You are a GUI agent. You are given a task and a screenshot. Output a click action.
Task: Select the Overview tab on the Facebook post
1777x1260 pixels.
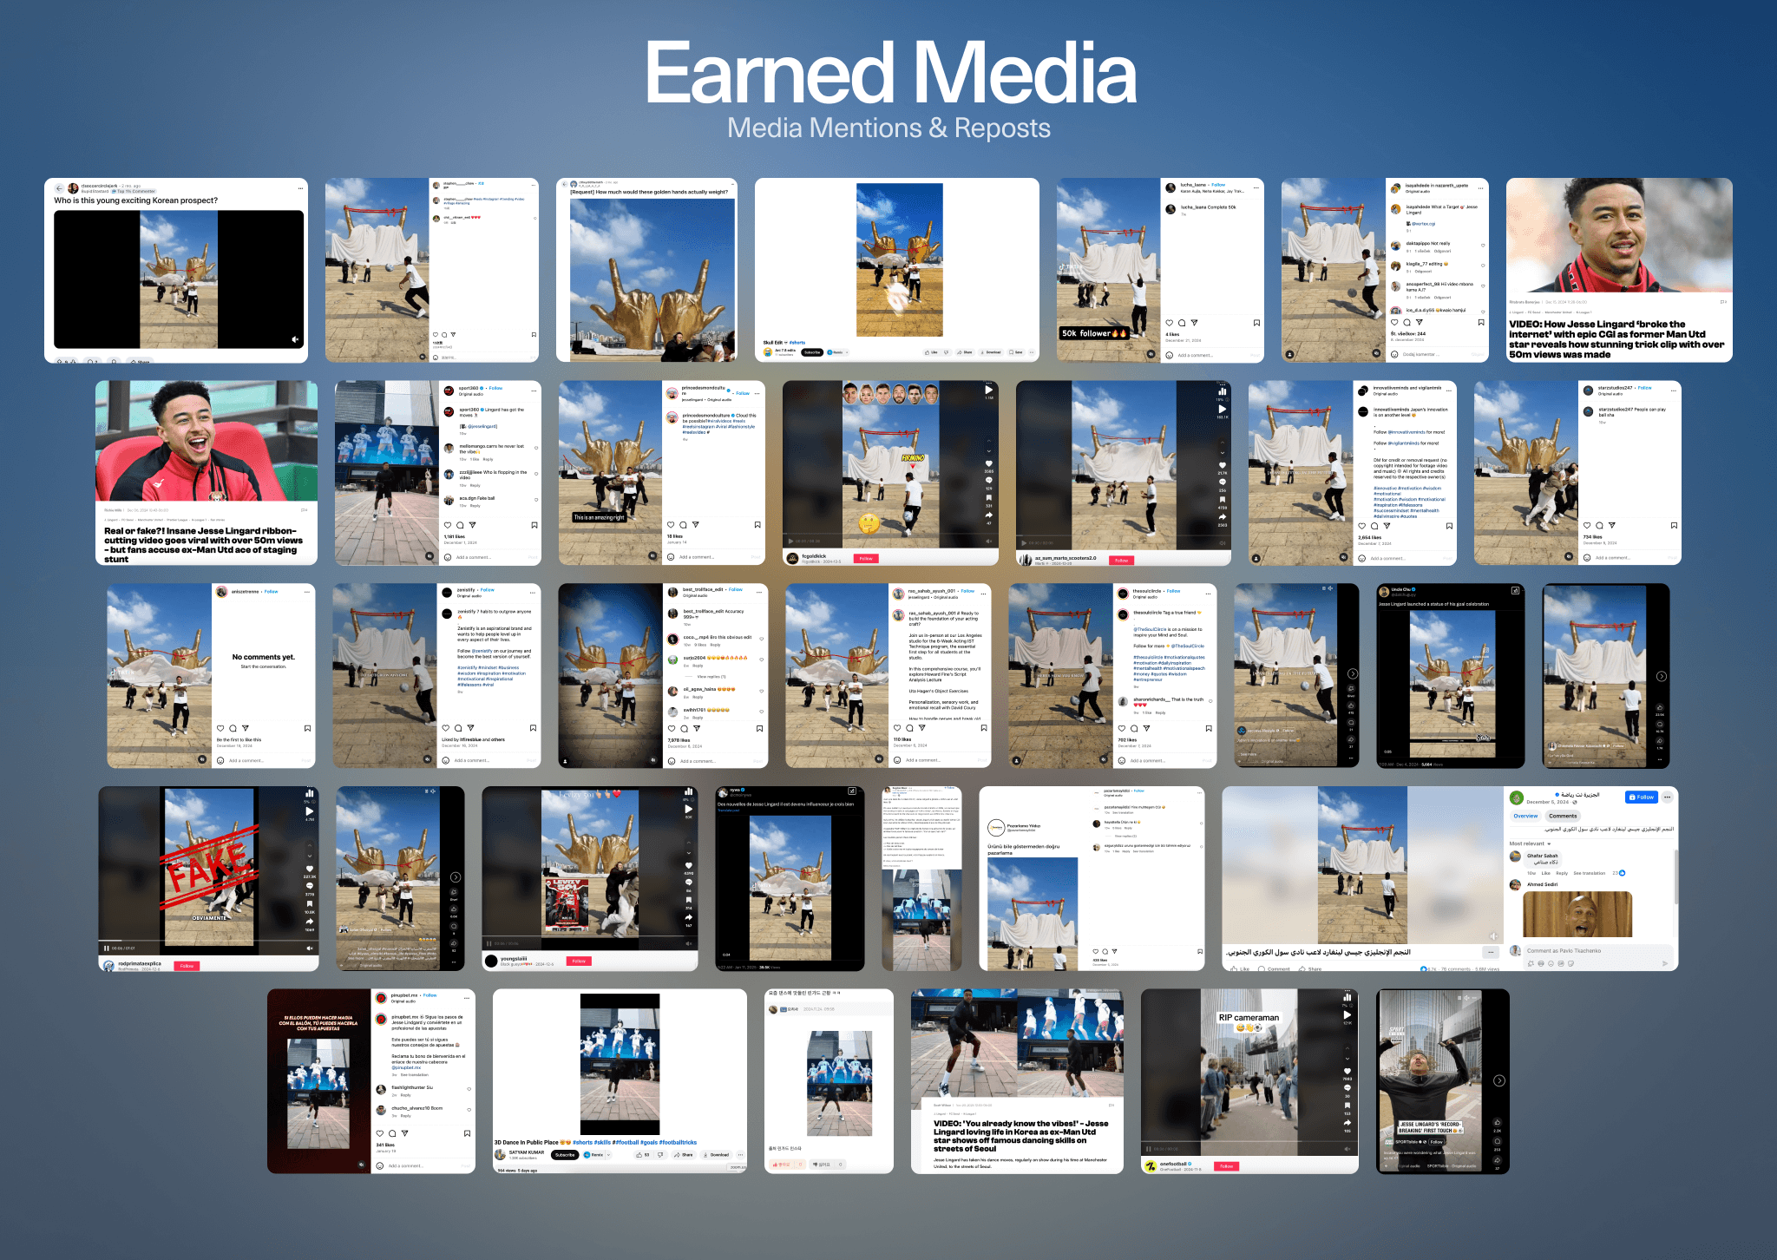point(1525,816)
